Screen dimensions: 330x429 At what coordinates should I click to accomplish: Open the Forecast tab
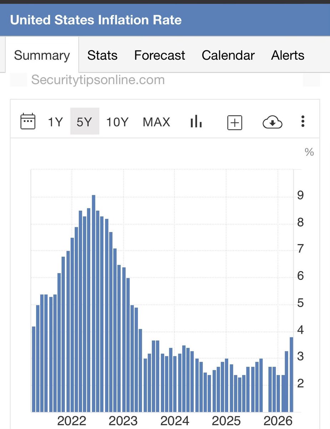[x=160, y=55]
